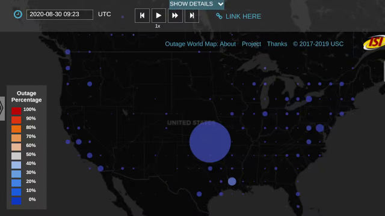Open the ISI logo
This screenshot has width=385, height=216.
[374, 43]
